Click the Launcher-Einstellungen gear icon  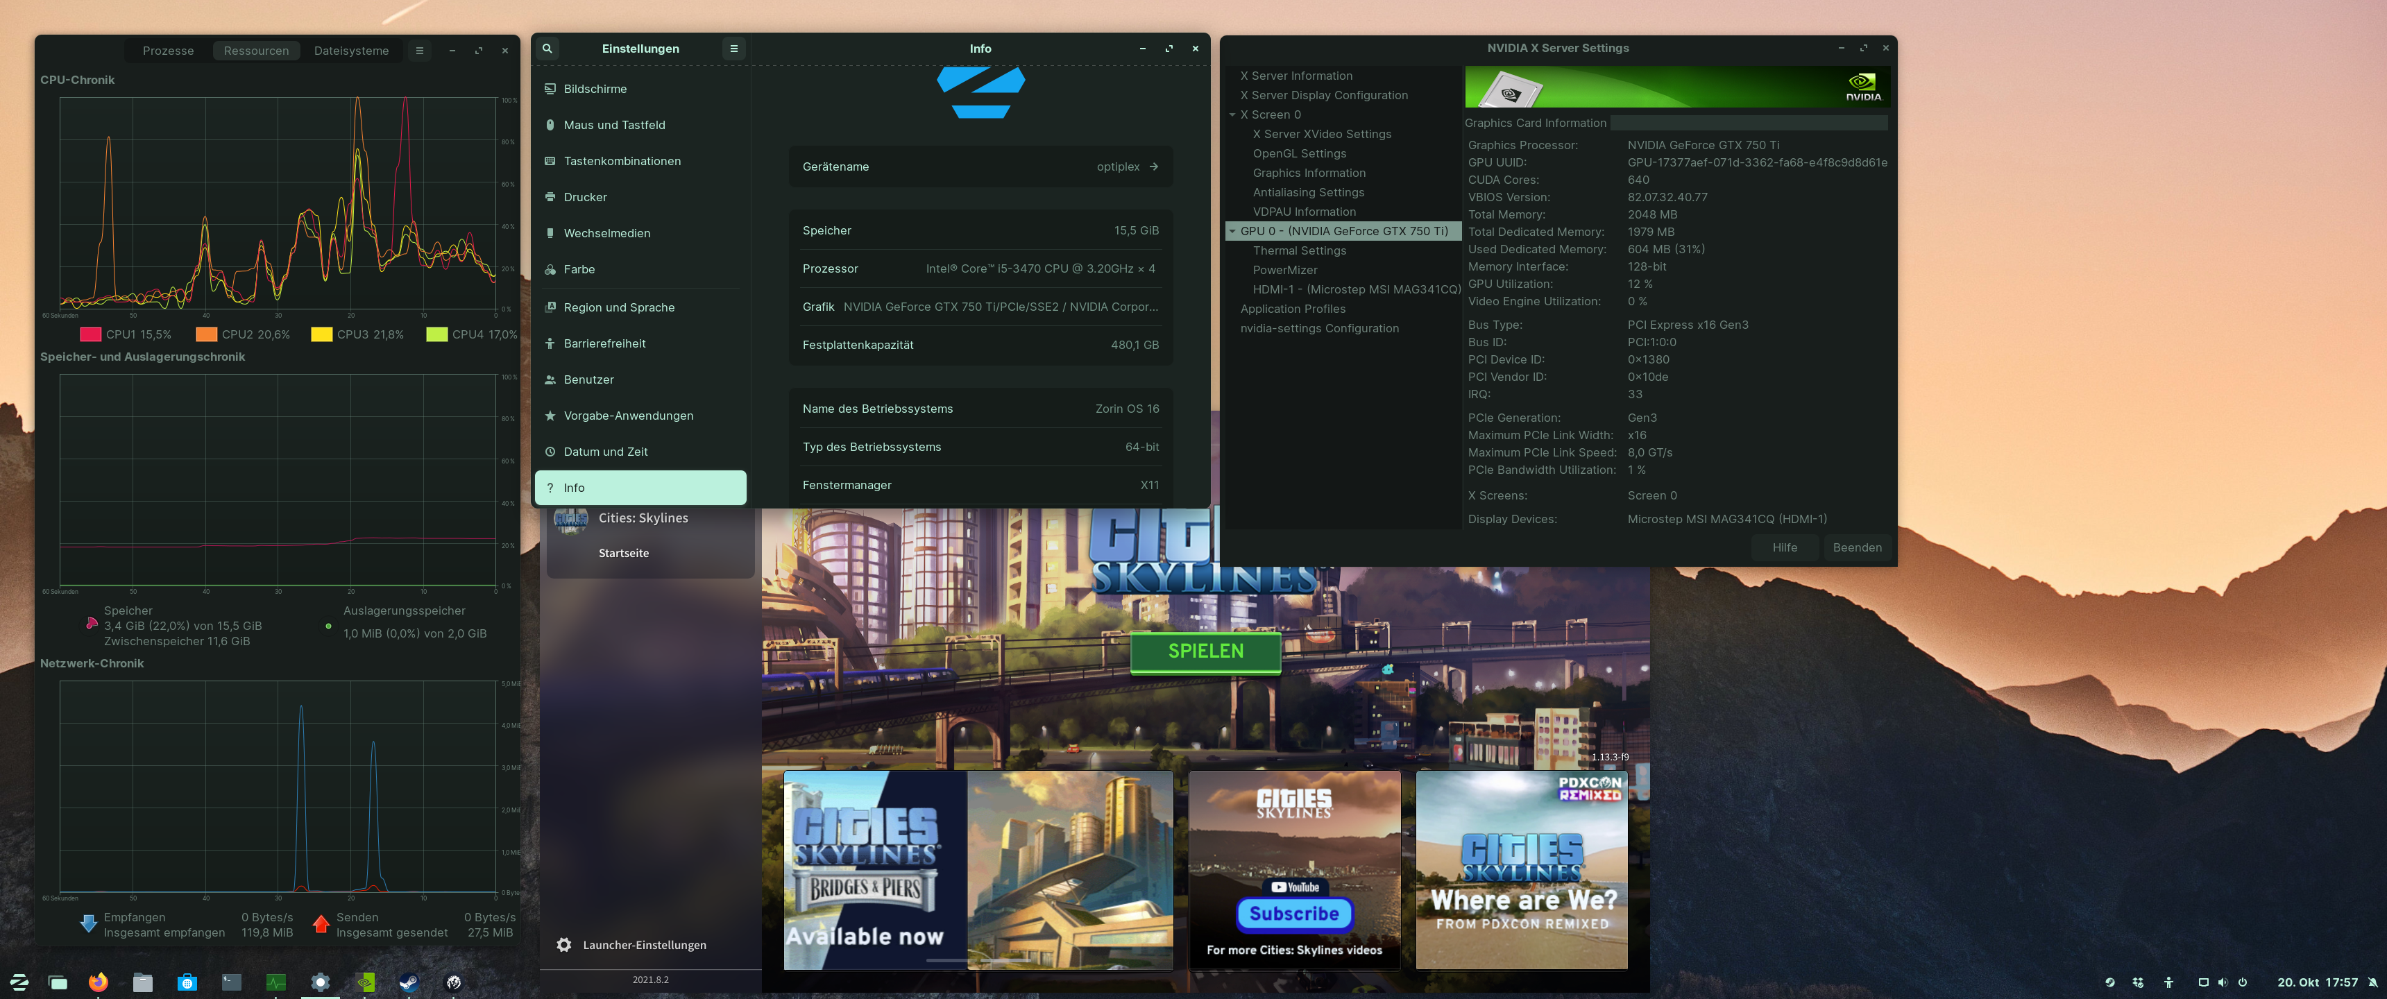click(563, 944)
